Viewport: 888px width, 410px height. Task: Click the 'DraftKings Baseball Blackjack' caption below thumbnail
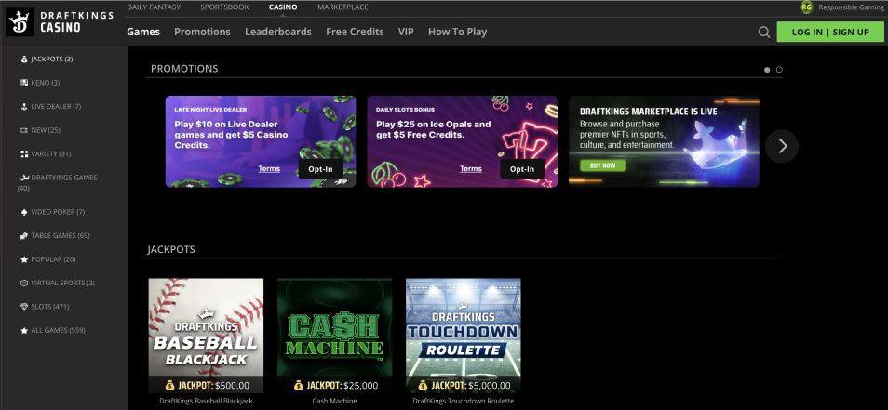tap(206, 401)
